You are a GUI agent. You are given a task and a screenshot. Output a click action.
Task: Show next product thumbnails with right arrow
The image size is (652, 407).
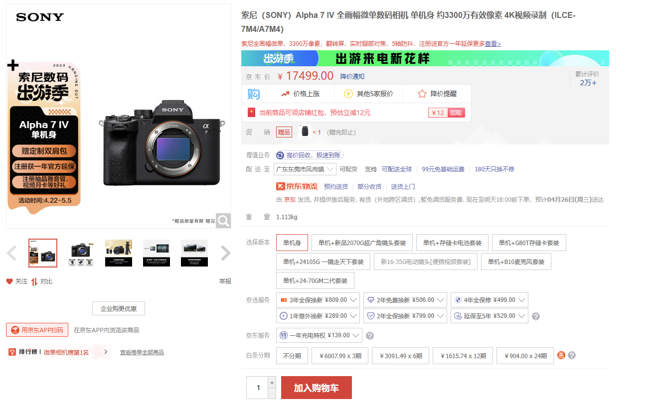[225, 253]
